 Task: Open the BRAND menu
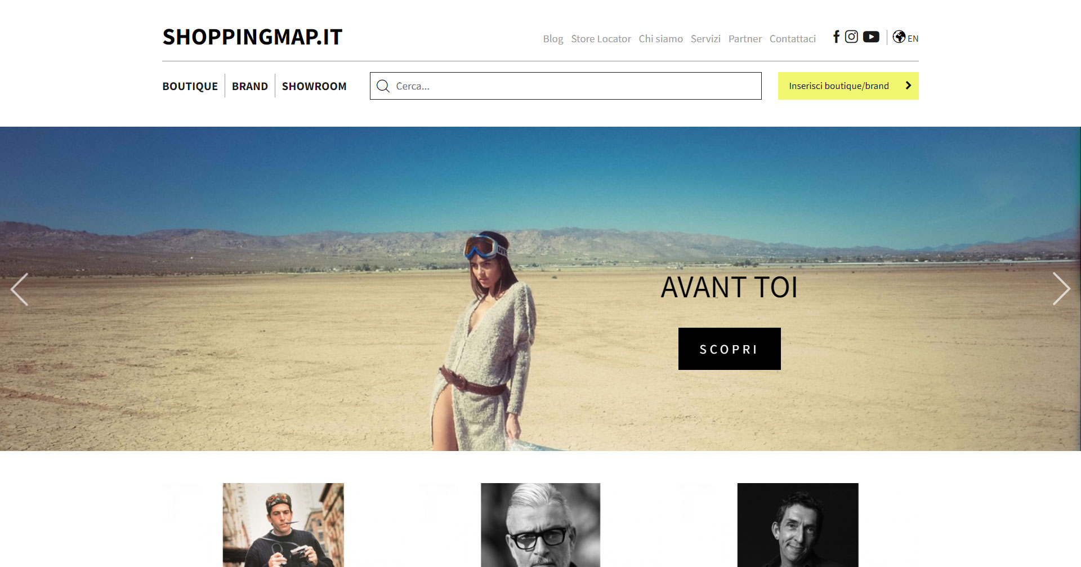[x=250, y=86]
